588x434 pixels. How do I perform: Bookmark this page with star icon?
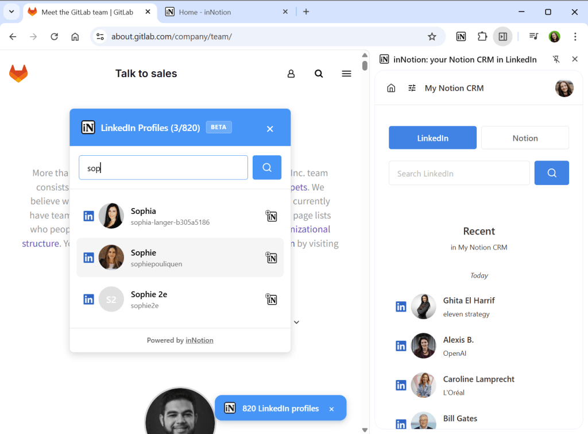(x=432, y=36)
